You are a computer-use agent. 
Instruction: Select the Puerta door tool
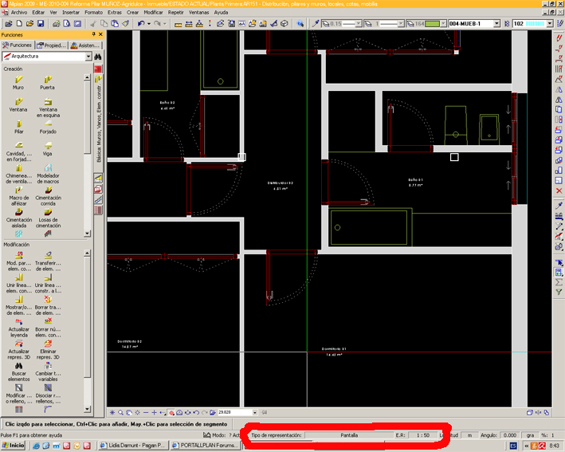tap(48, 83)
